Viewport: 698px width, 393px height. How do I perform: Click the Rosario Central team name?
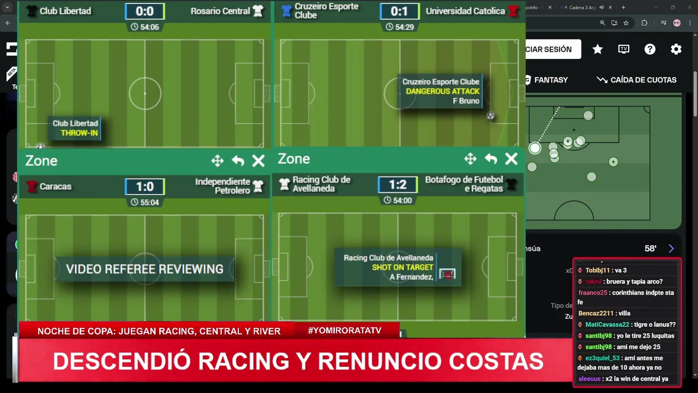[220, 11]
